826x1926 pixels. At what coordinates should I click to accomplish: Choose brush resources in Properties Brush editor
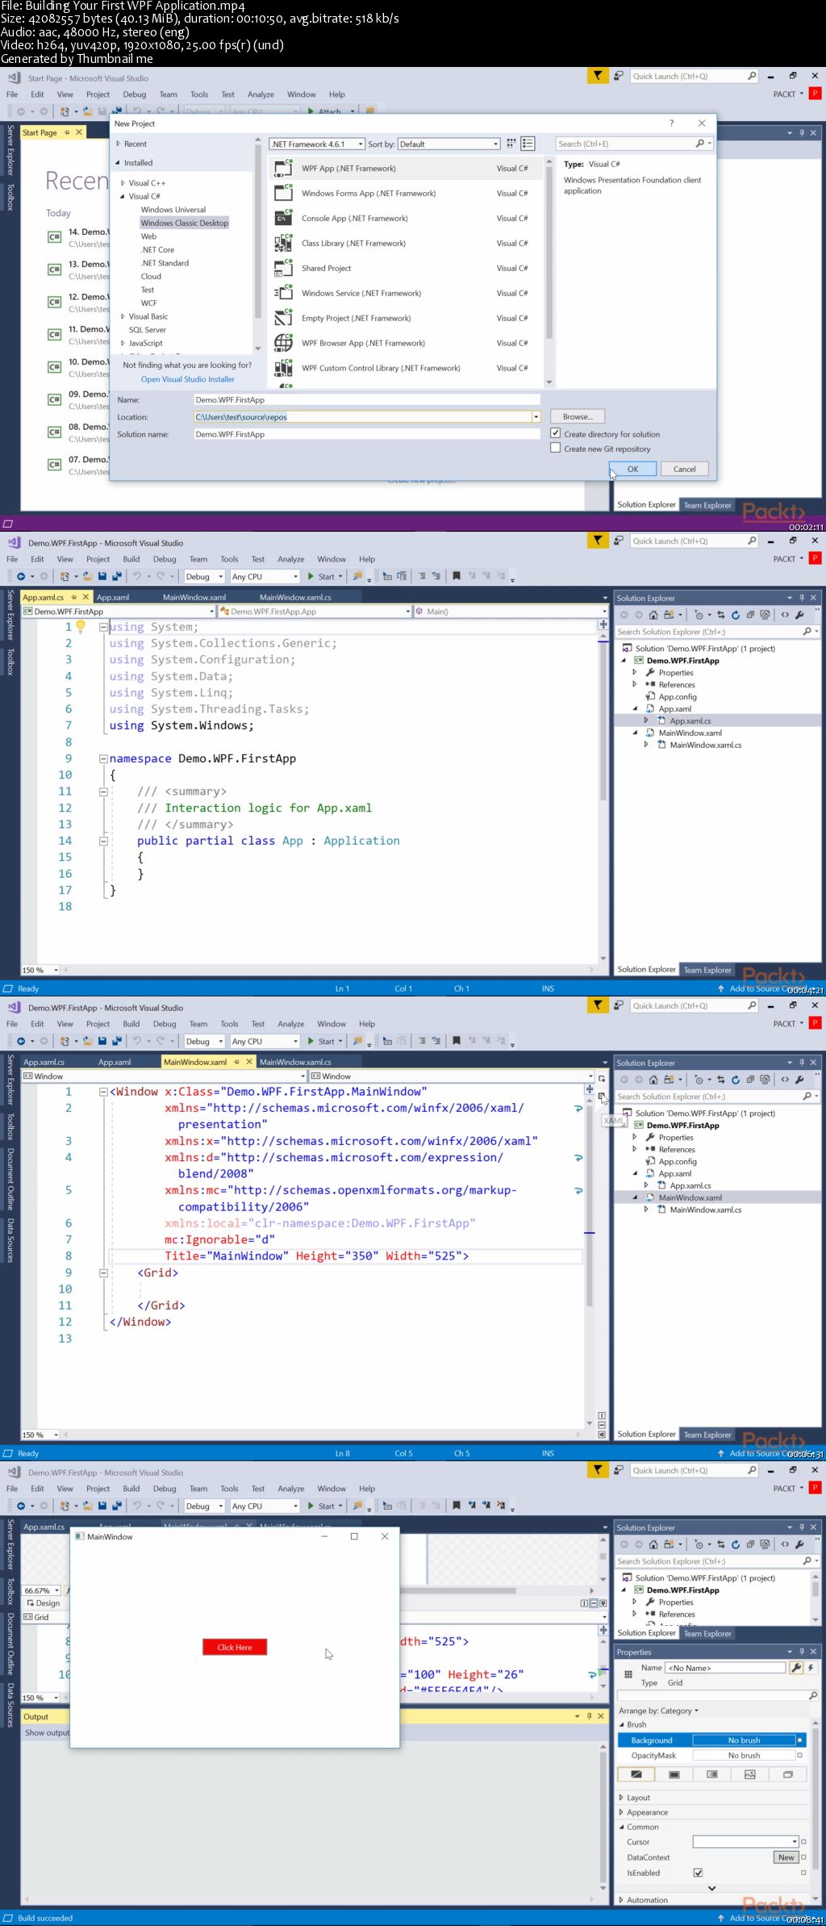point(788,1774)
